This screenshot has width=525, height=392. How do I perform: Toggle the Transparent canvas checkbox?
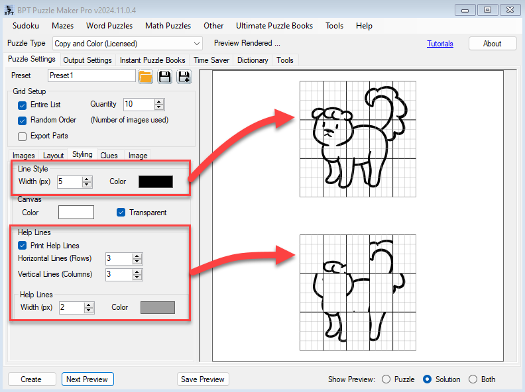tap(121, 213)
